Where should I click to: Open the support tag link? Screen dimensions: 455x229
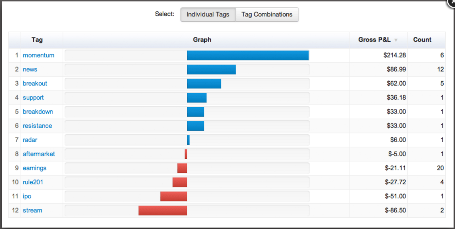(x=33, y=98)
